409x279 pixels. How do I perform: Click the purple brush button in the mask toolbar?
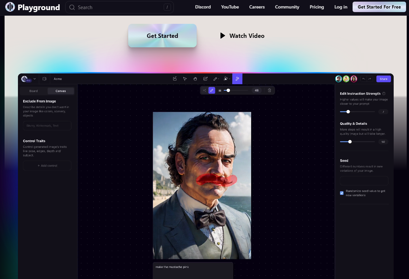pyautogui.click(x=212, y=90)
